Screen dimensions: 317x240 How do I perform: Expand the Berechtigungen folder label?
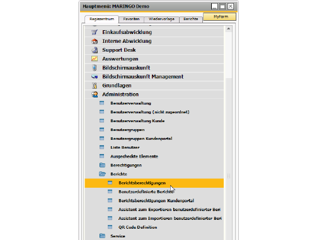126,165
